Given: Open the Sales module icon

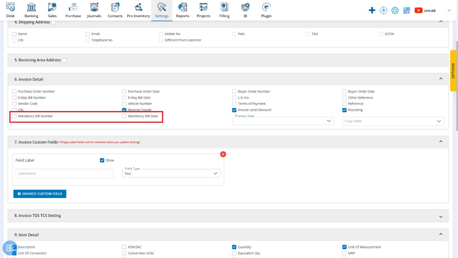Looking at the screenshot, I should coord(52,7).
